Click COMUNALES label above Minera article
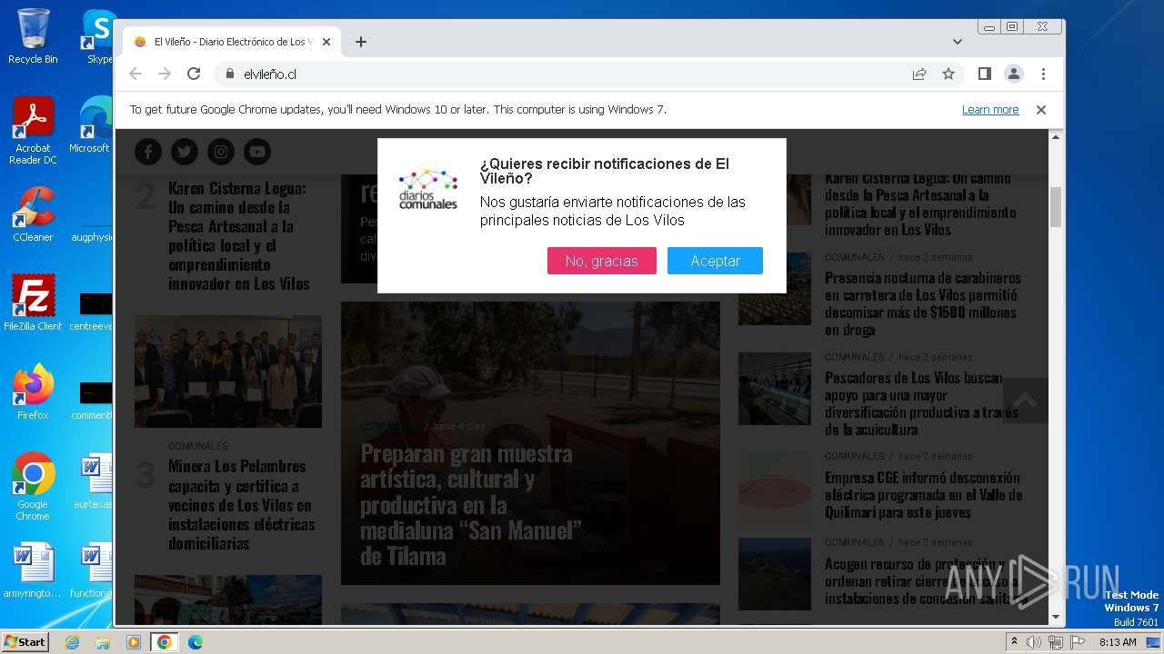 click(x=198, y=446)
